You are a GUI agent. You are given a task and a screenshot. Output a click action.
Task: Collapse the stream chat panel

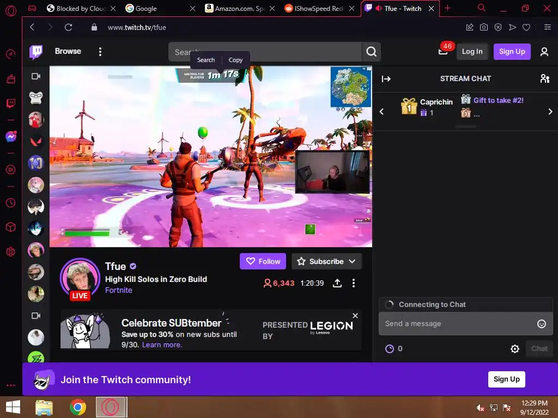(x=386, y=79)
